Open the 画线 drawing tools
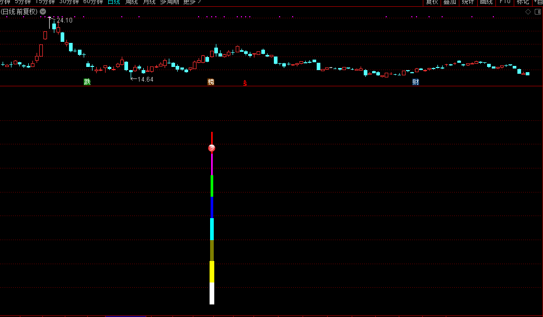This screenshot has height=317, width=543. 486,2
